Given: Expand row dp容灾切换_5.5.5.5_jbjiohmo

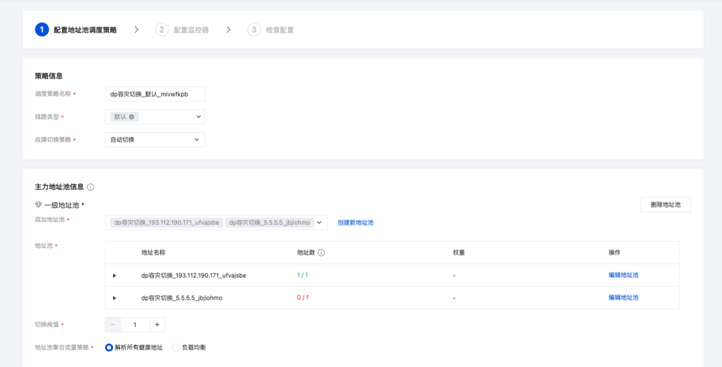Looking at the screenshot, I should 114,298.
